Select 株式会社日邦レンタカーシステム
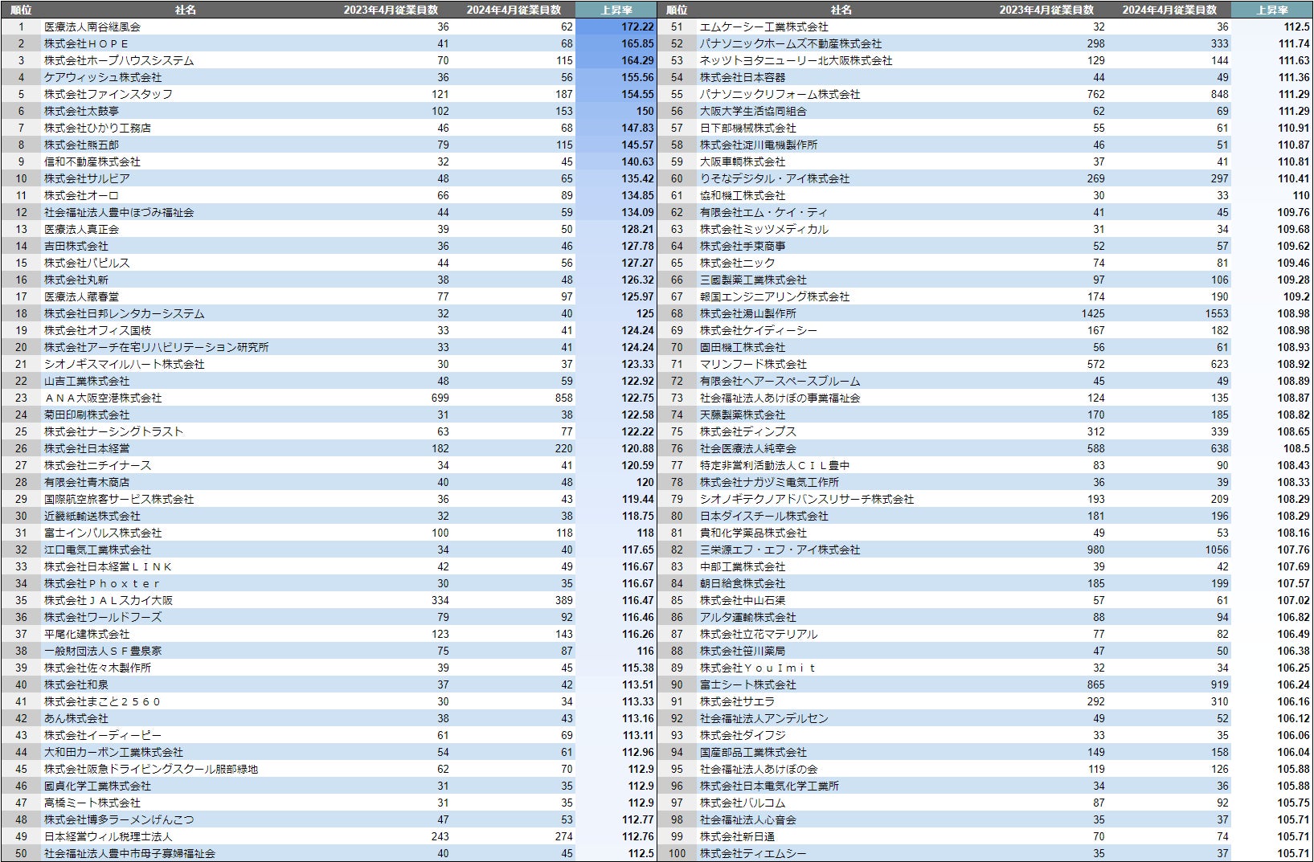The height and width of the screenshot is (862, 1314). click(125, 313)
